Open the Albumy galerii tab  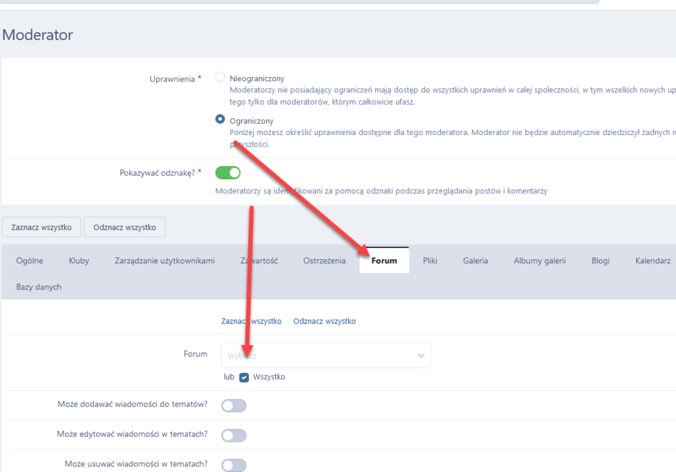[539, 261]
